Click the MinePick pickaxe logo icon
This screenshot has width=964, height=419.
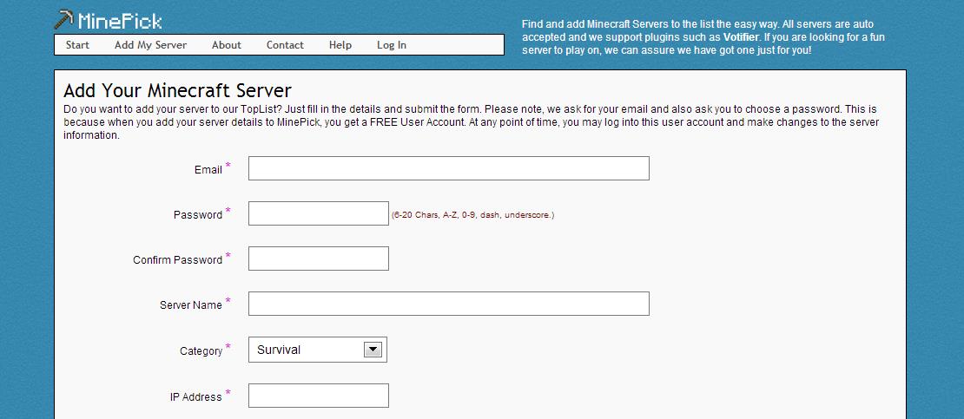[x=64, y=20]
